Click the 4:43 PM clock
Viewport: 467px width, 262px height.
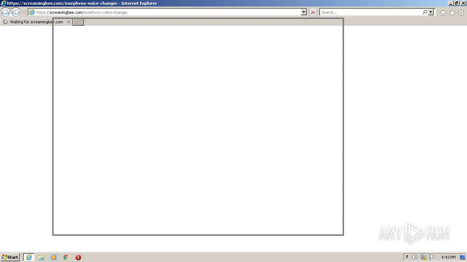(448, 257)
